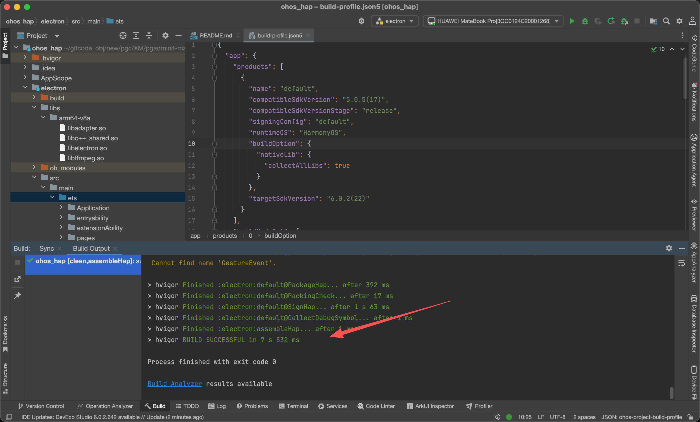This screenshot has width=700, height=422.
Task: Collapse the libs folder
Action: [x=34, y=108]
